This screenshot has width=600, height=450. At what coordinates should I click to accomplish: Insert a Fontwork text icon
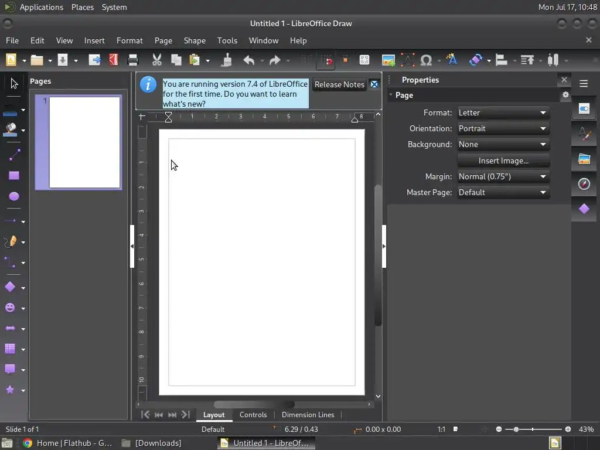[452, 60]
